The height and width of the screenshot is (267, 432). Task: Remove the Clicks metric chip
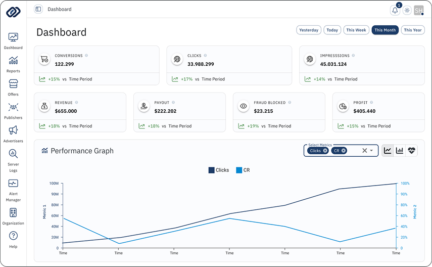325,151
